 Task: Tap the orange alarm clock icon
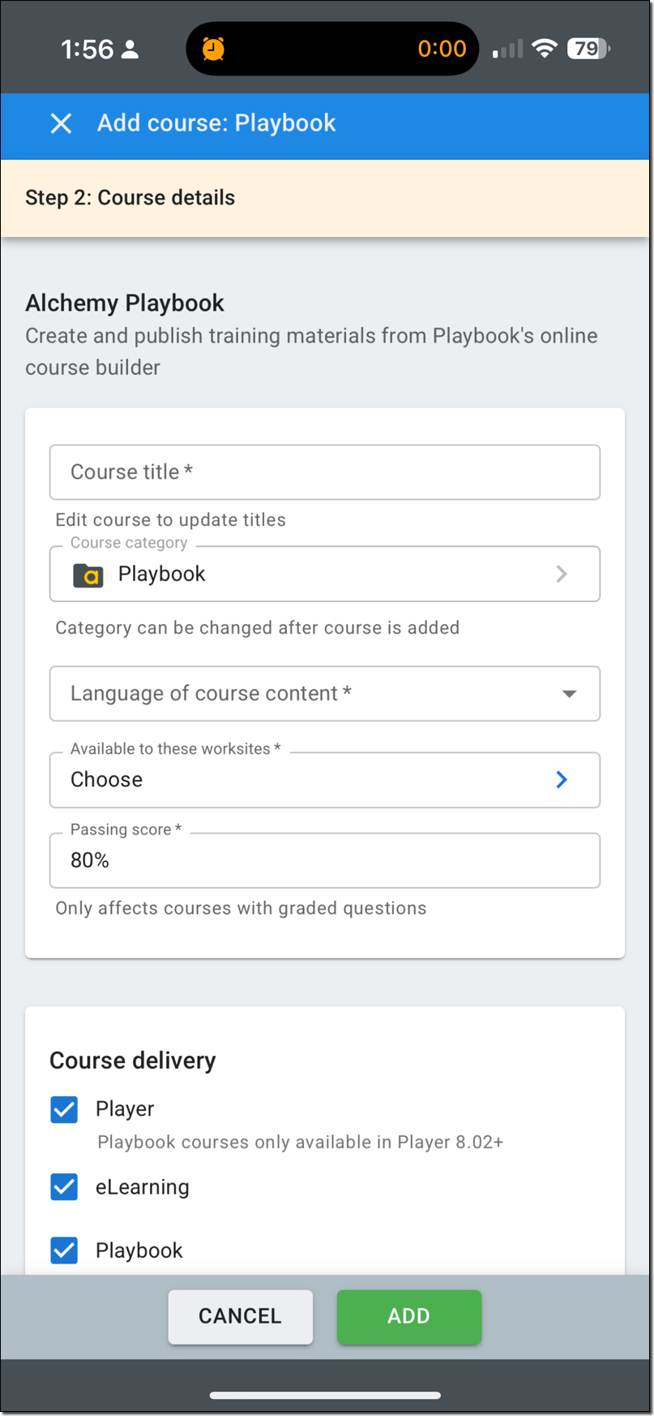[x=213, y=49]
